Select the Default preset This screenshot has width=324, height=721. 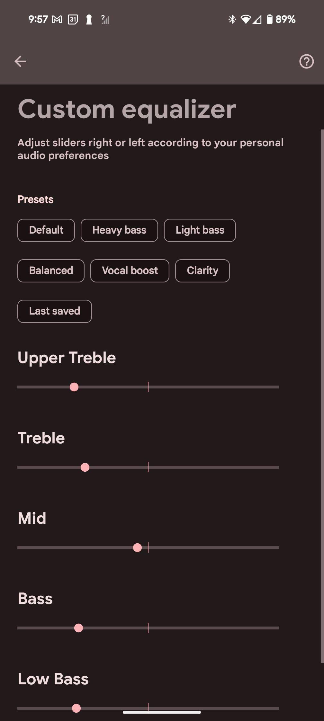pyautogui.click(x=46, y=230)
